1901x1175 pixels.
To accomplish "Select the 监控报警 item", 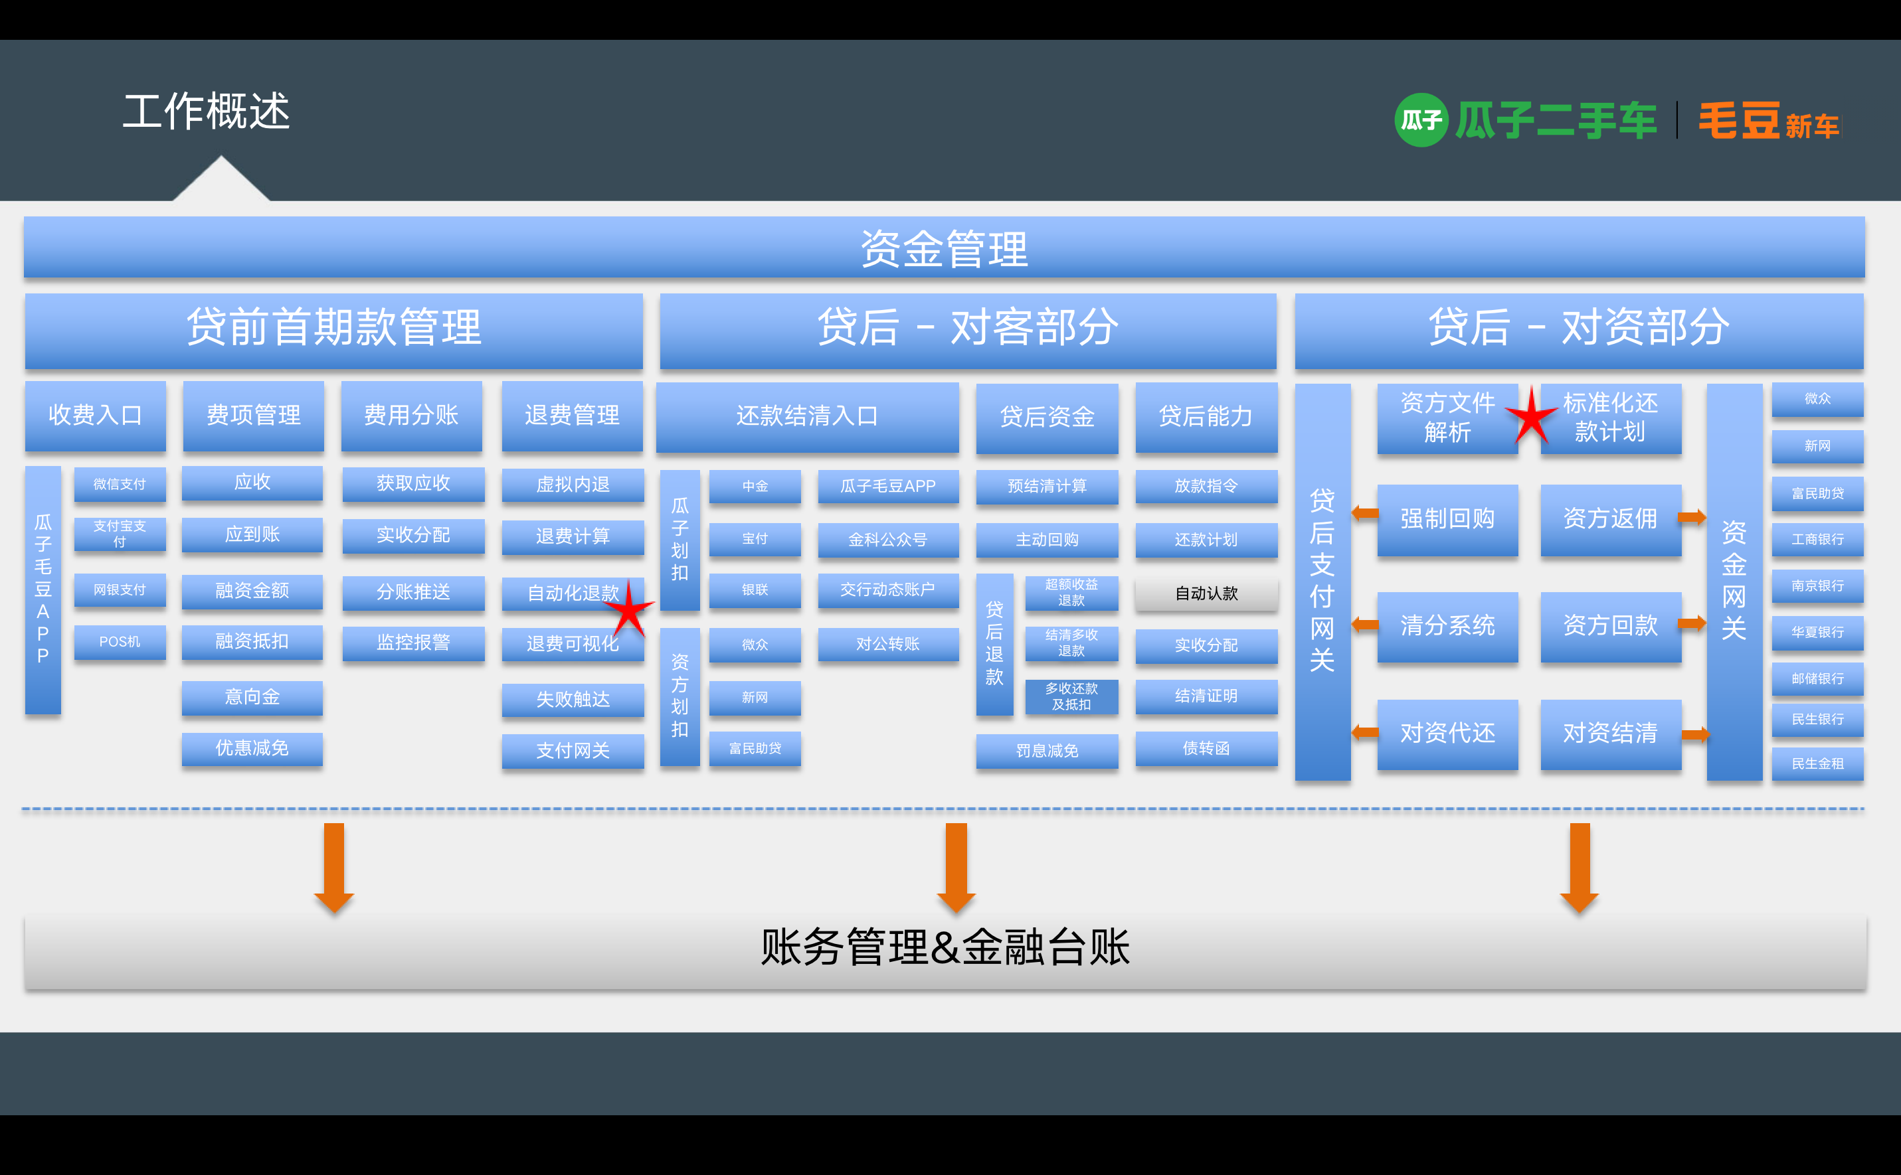I will point(414,643).
